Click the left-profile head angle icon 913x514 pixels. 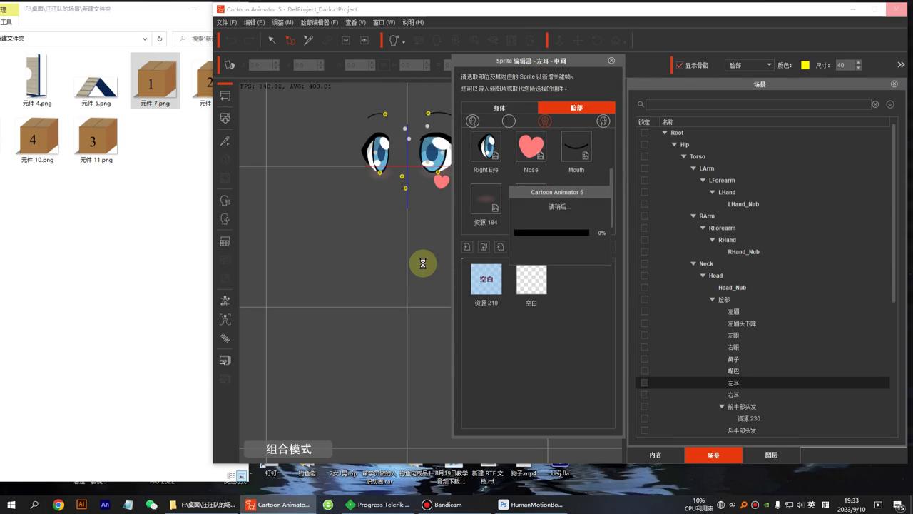click(x=472, y=121)
